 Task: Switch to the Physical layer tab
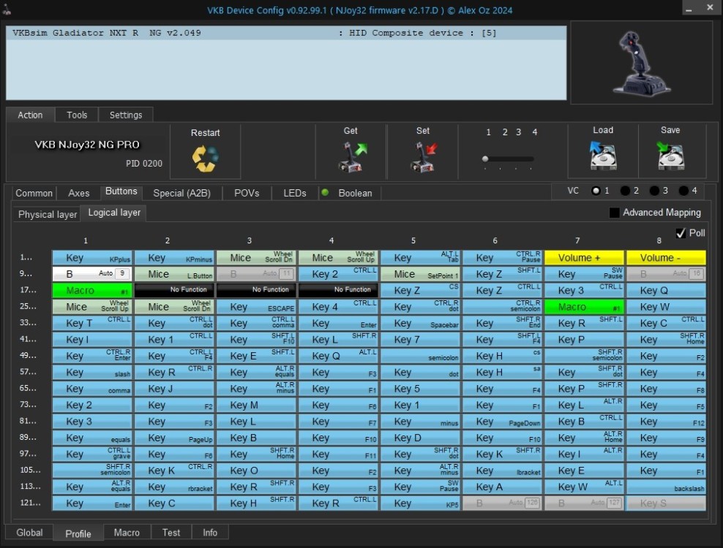(48, 214)
